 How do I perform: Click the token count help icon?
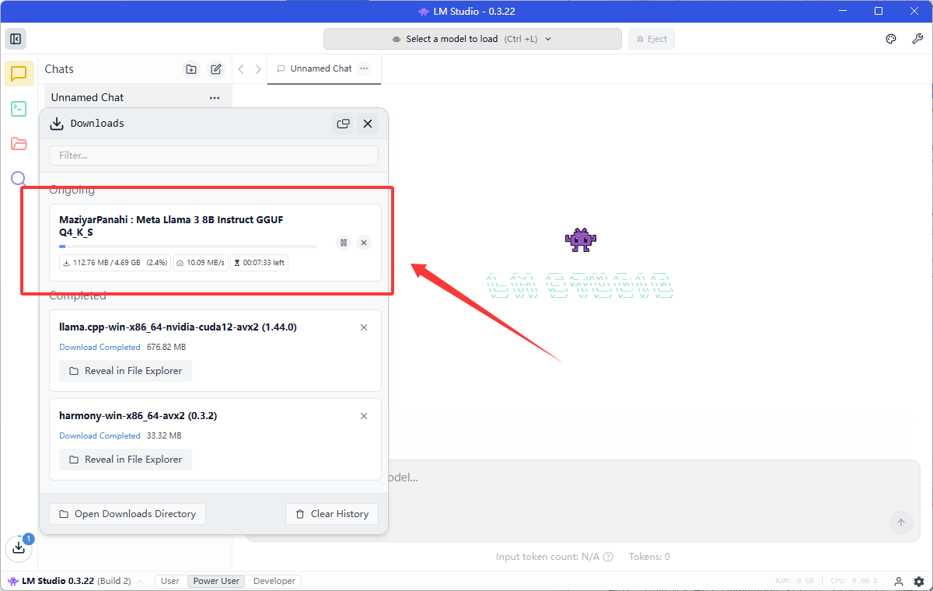[x=608, y=557]
